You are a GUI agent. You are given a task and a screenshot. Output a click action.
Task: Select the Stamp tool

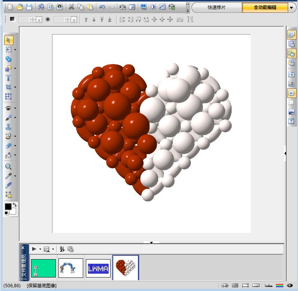tap(8, 127)
